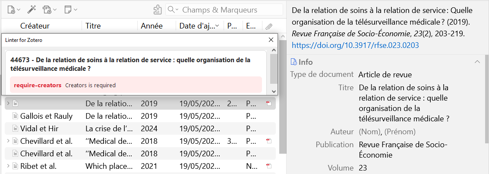
Task: Click title cell 'La crise de l'…'
Action: pos(109,129)
